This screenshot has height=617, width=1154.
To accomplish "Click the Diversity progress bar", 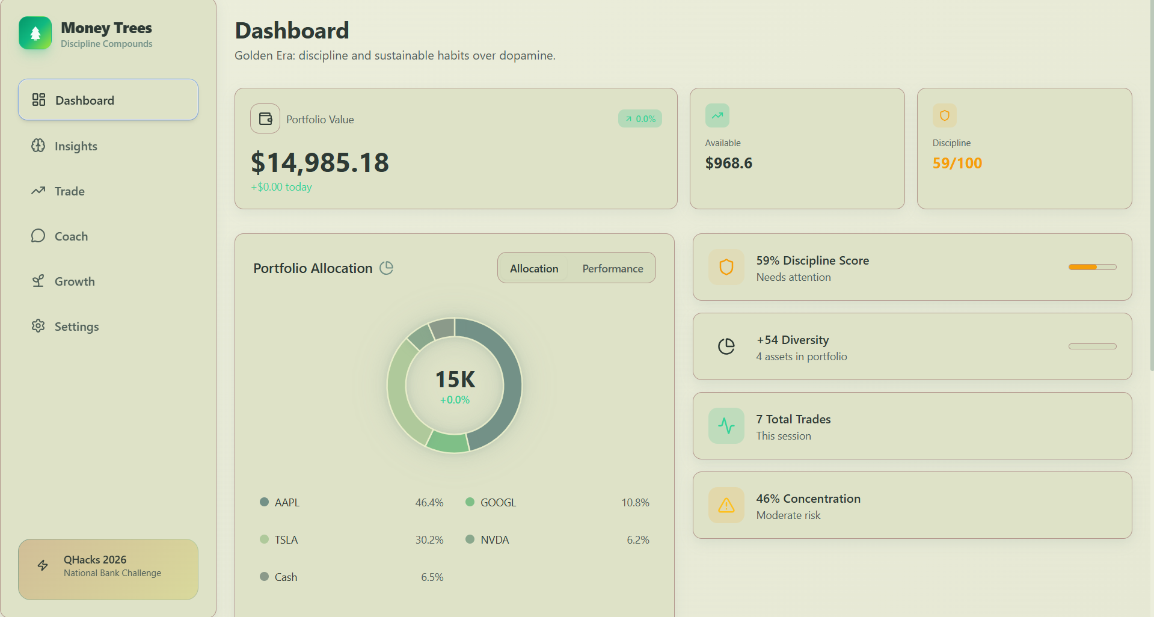I will pyautogui.click(x=1092, y=346).
